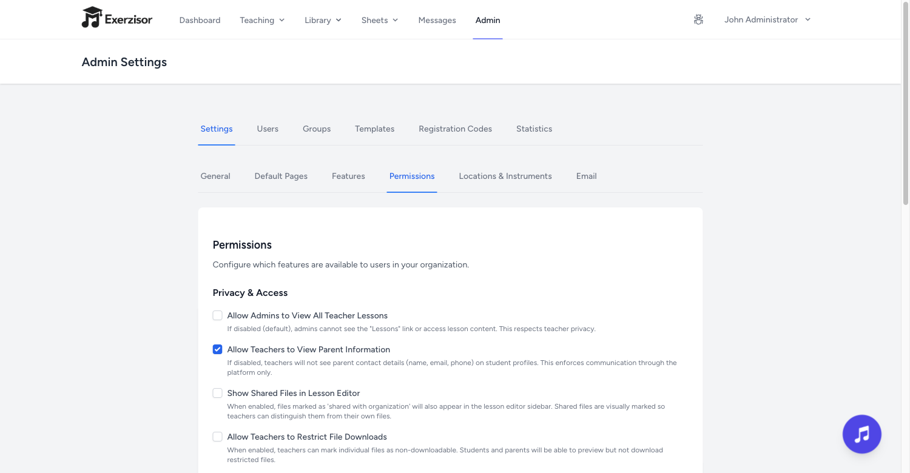Image resolution: width=910 pixels, height=473 pixels.
Task: Click the Privacy & Access heading
Action: pos(250,293)
